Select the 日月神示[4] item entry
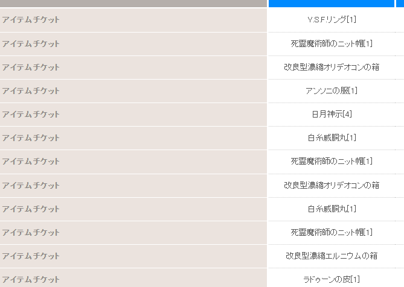The width and height of the screenshot is (404, 287). pos(332,114)
